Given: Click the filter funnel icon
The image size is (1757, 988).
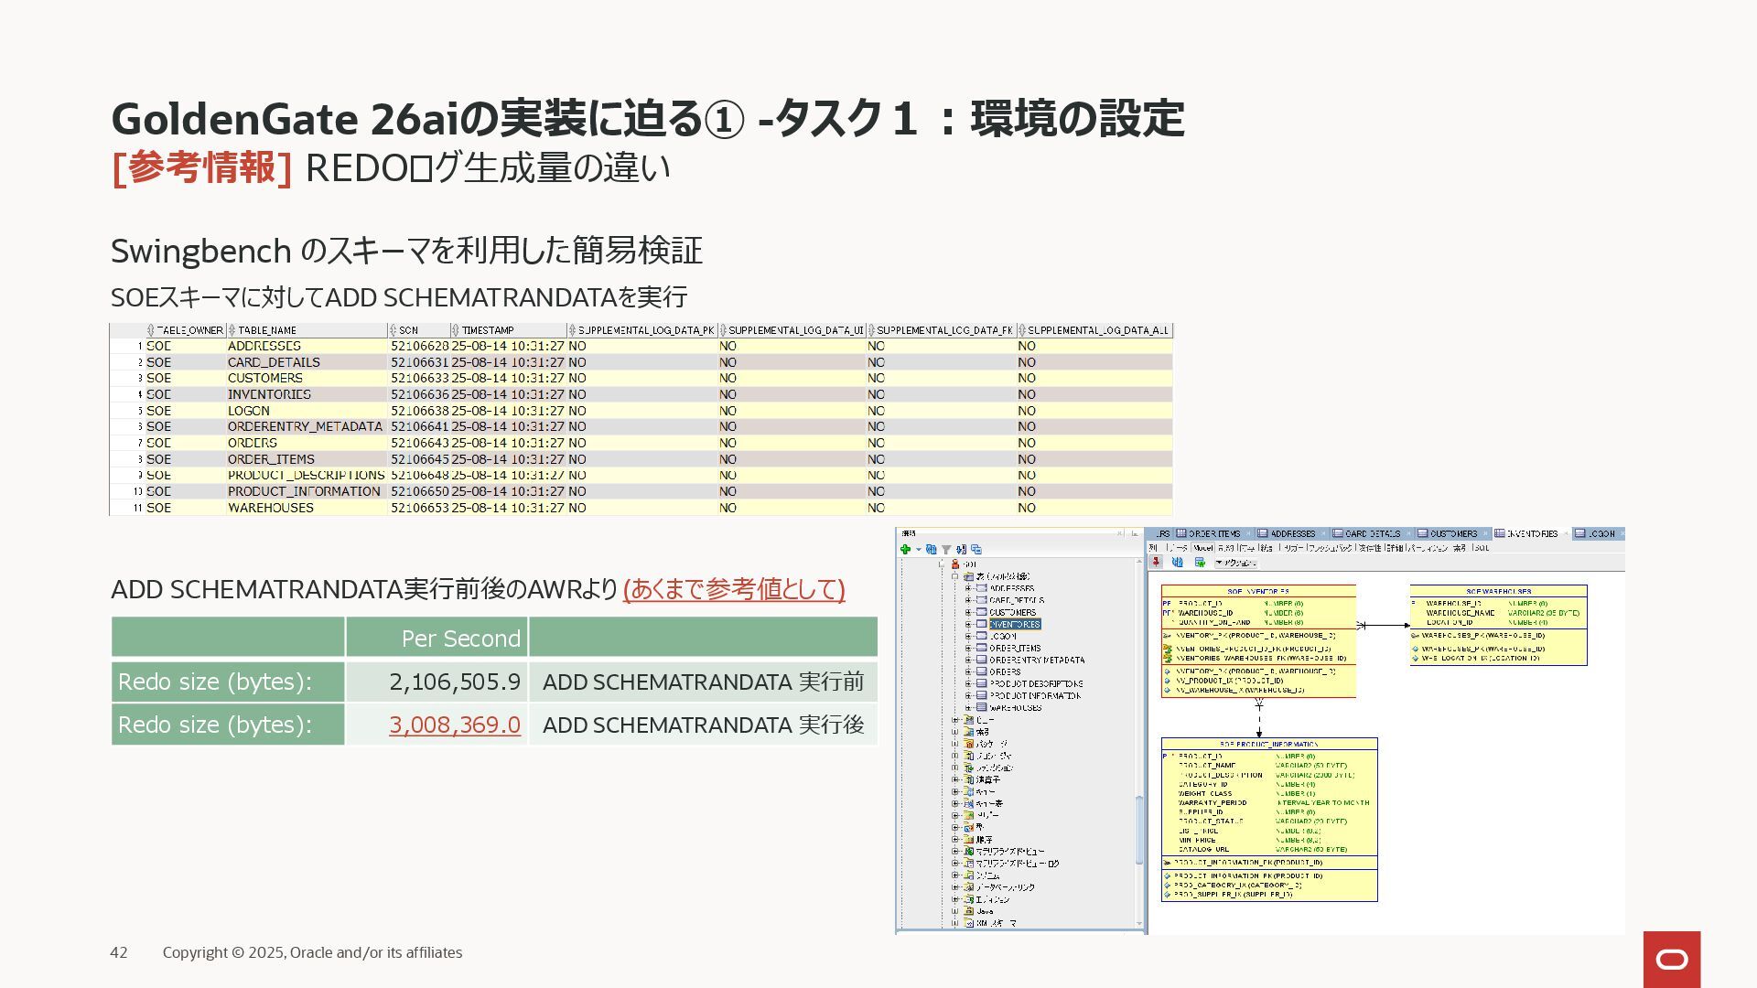Looking at the screenshot, I should [946, 550].
